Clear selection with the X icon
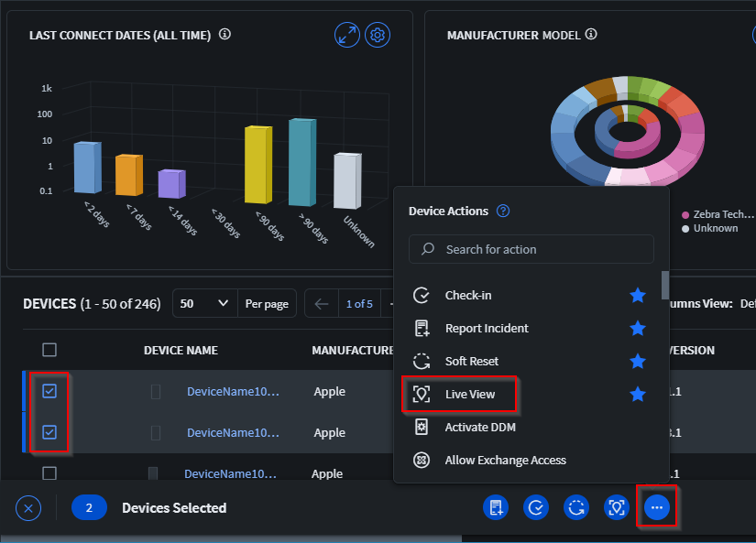 pyautogui.click(x=28, y=507)
